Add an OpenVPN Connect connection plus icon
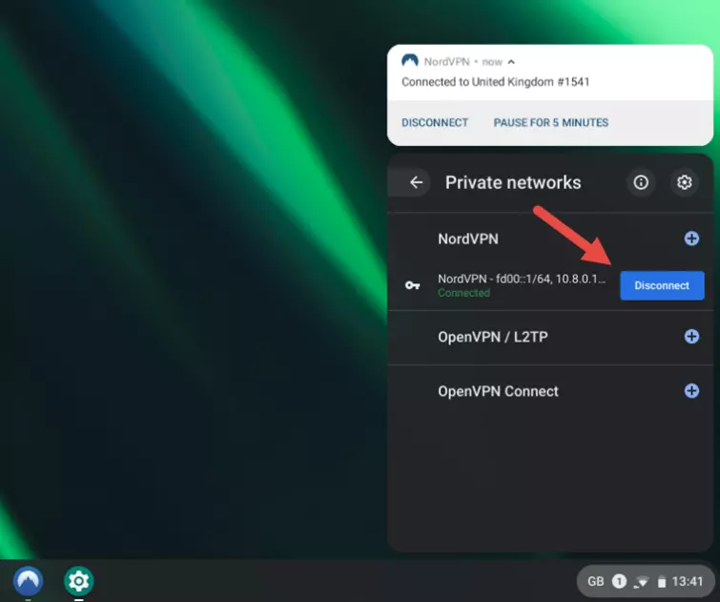Image resolution: width=720 pixels, height=602 pixels. [691, 391]
